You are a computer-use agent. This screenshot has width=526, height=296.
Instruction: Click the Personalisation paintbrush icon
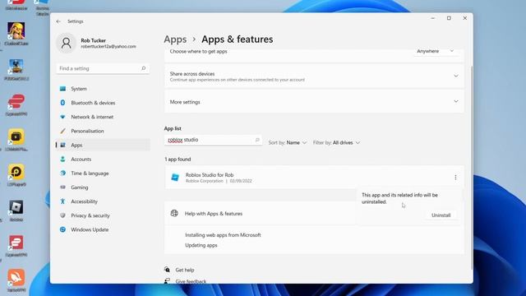point(62,131)
